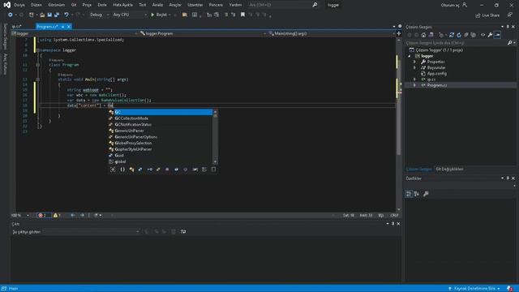Expand the Properties node in Solution Explorer

tap(414, 62)
